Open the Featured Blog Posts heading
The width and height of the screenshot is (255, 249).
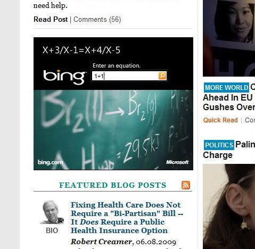113,185
